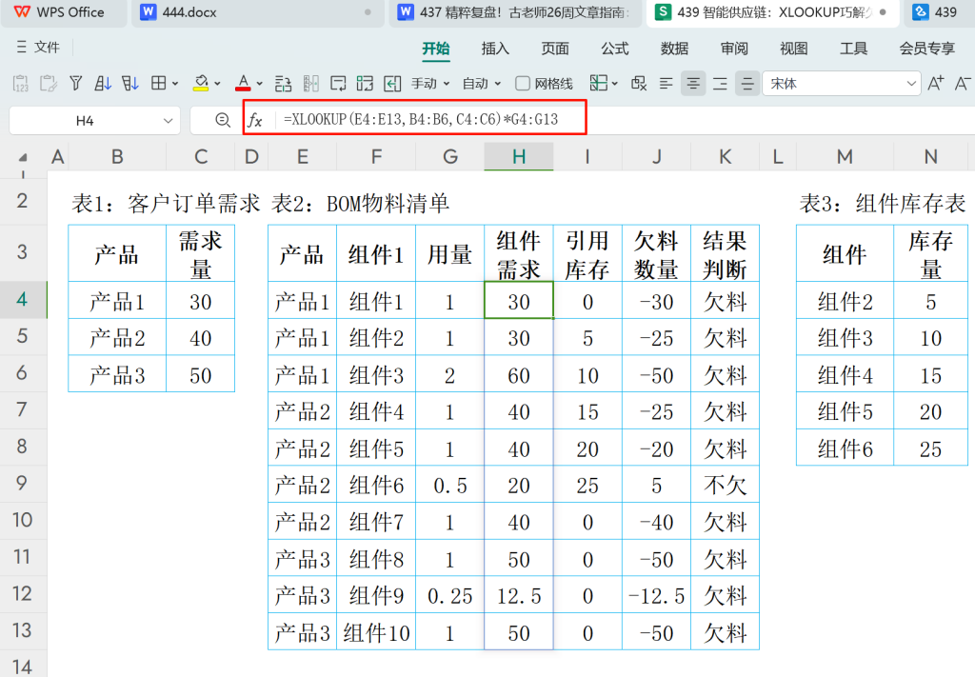The image size is (975, 677).
Task: Expand the cell style dropdown arrow
Action: coord(615,83)
